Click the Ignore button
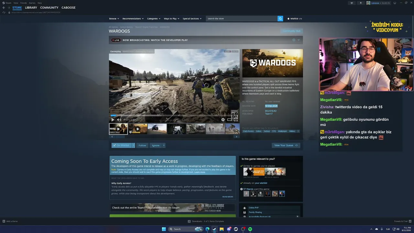 156,145
